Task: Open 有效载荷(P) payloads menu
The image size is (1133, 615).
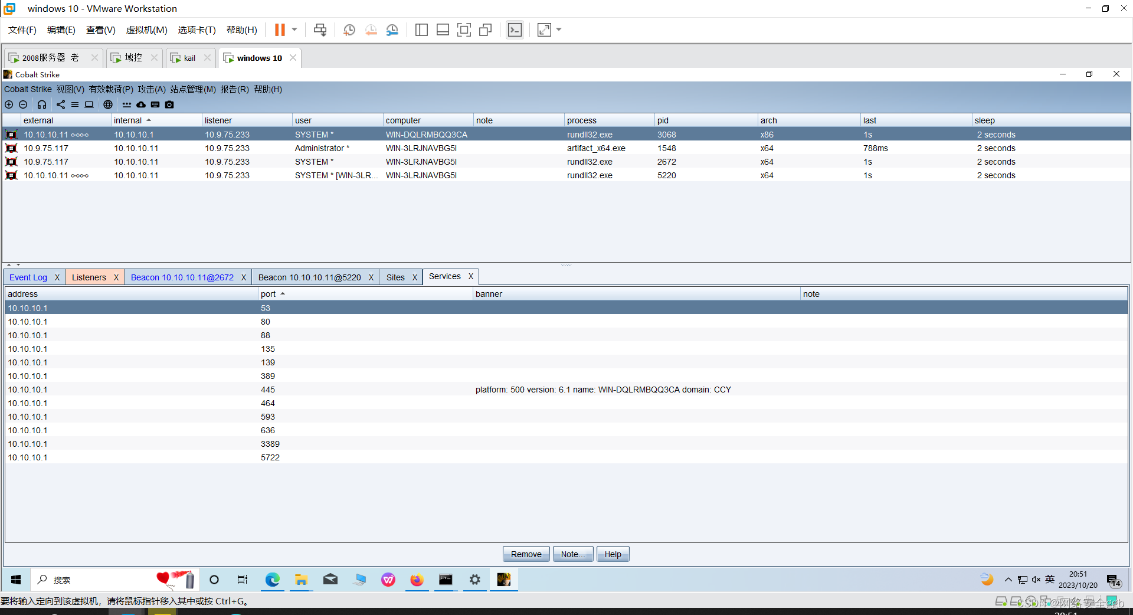Action: 111,89
